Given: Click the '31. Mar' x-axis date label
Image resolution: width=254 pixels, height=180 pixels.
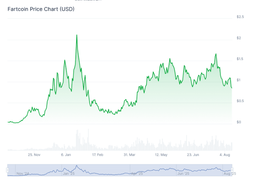Looking at the screenshot, I should (x=129, y=155).
